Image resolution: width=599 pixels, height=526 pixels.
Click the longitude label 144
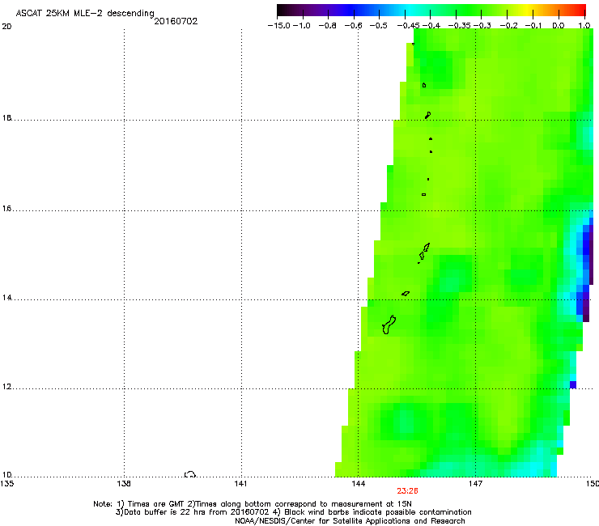tap(359, 484)
